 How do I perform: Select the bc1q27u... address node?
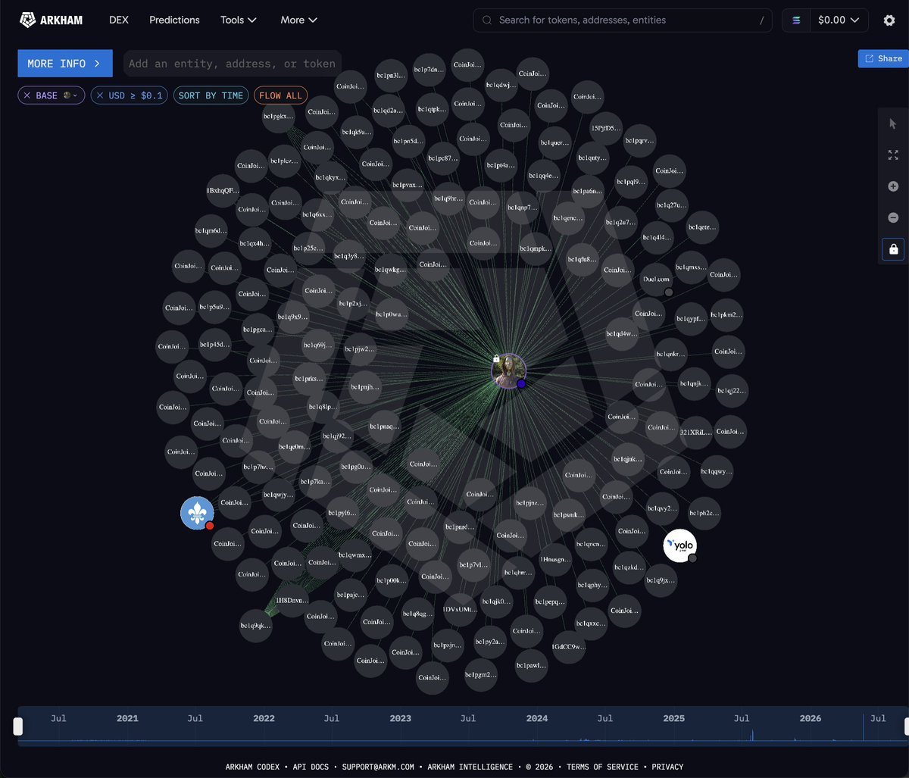(672, 205)
